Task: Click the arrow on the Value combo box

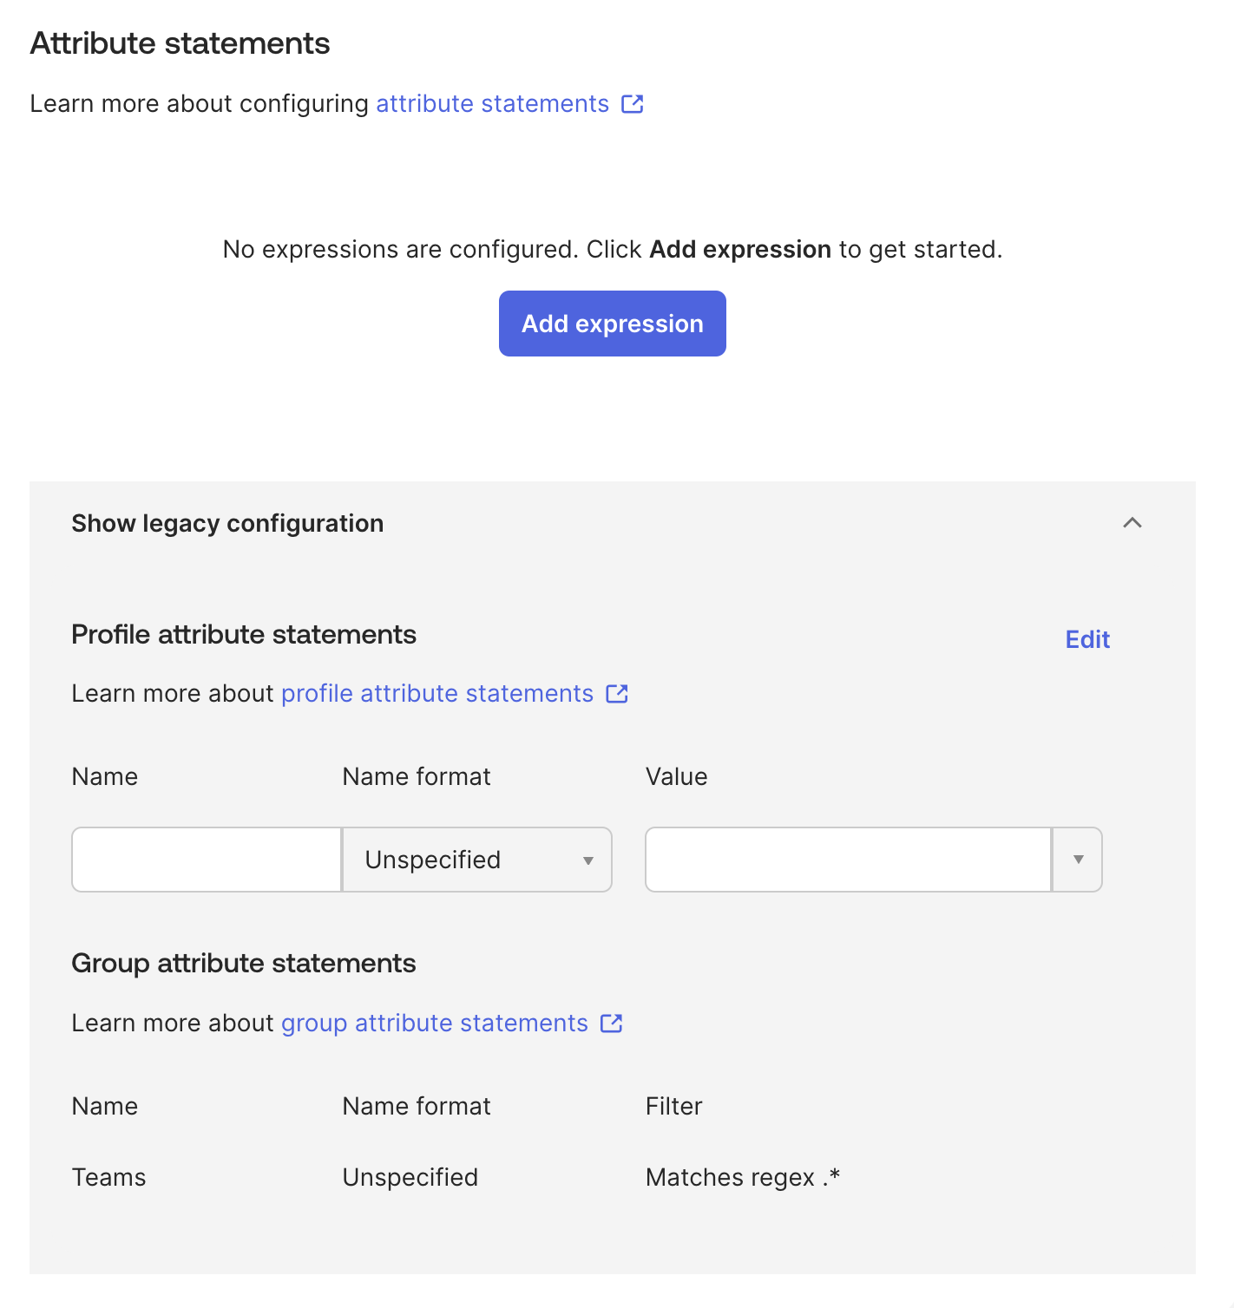Action: pyautogui.click(x=1078, y=860)
